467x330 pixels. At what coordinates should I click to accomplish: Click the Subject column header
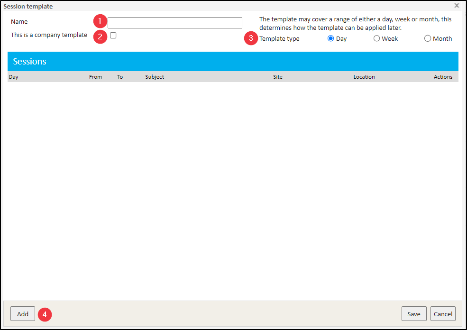pyautogui.click(x=155, y=77)
